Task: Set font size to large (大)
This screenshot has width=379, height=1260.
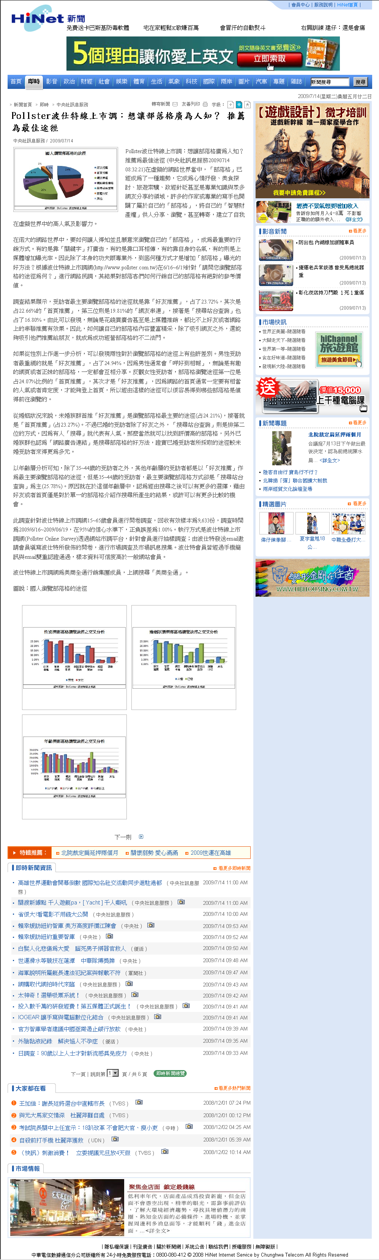Action: pyautogui.click(x=247, y=105)
